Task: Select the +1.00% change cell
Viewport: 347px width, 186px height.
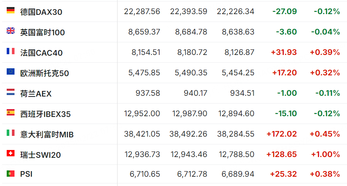Action: (x=325, y=154)
